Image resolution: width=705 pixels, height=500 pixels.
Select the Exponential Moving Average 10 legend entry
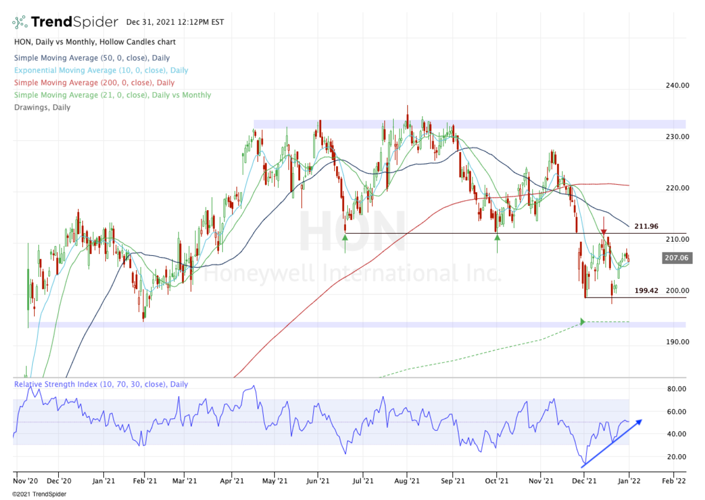point(100,70)
